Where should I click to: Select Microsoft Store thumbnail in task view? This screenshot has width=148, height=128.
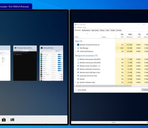51,63
